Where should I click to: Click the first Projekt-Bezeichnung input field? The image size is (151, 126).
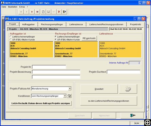point(56,72)
